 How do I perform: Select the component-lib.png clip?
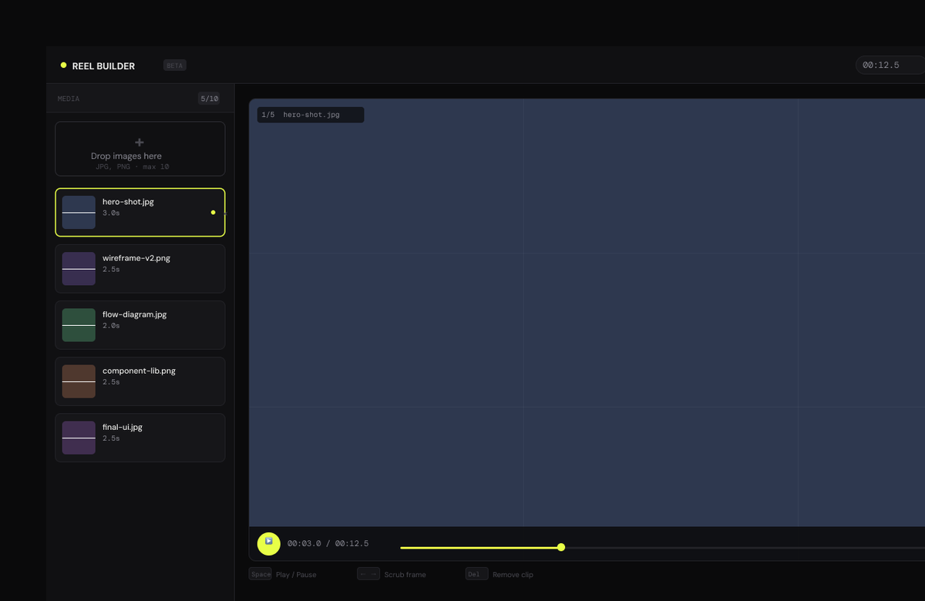(x=140, y=381)
